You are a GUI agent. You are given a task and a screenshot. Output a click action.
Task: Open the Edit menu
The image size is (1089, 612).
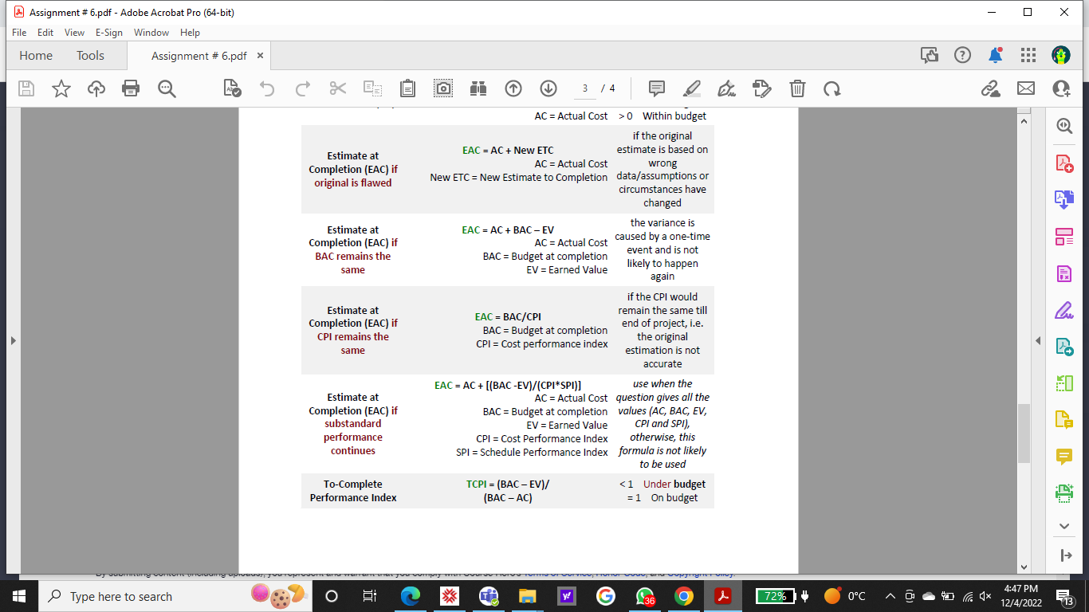click(45, 33)
